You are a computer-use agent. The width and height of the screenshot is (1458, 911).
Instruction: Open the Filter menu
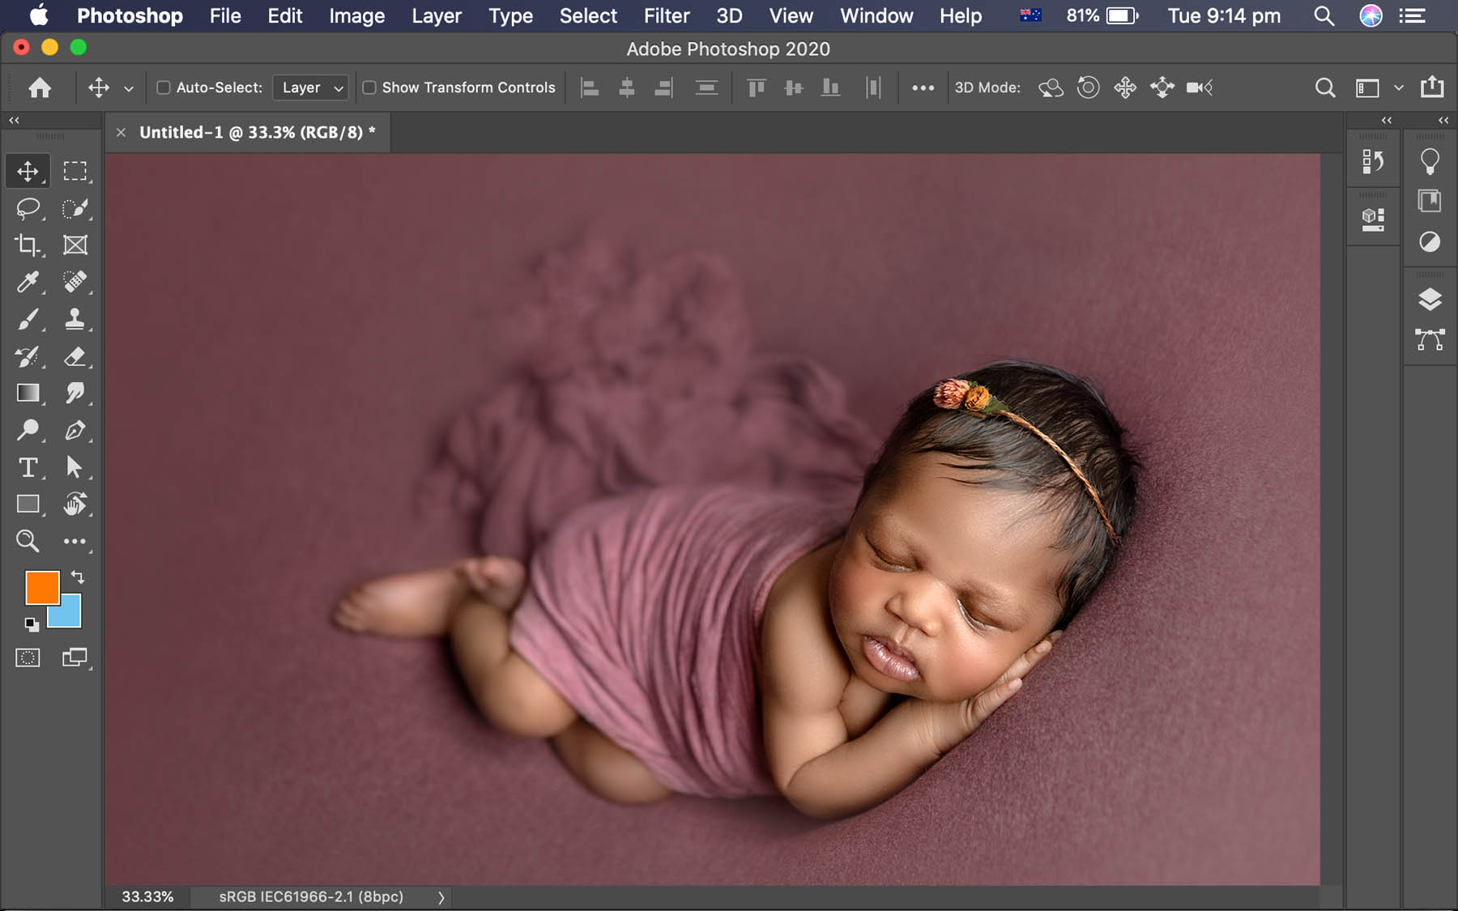click(666, 15)
